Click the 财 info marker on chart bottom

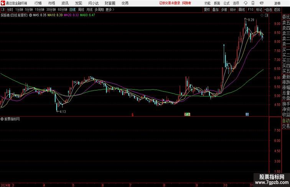pos(247,114)
